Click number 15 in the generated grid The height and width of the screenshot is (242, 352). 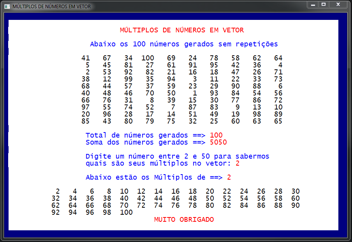193,100
